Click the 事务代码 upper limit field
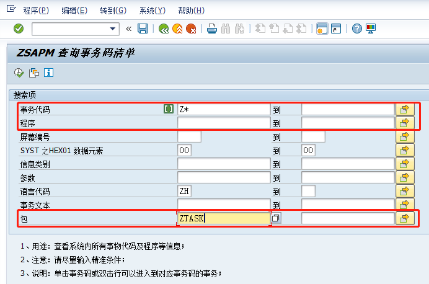This screenshot has height=284, width=429. 348,109
